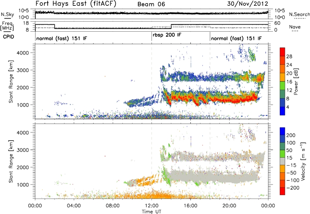Click the 'Velocity [m s-1]' colorbar title
The height and width of the screenshot is (214, 310).
pos(303,161)
